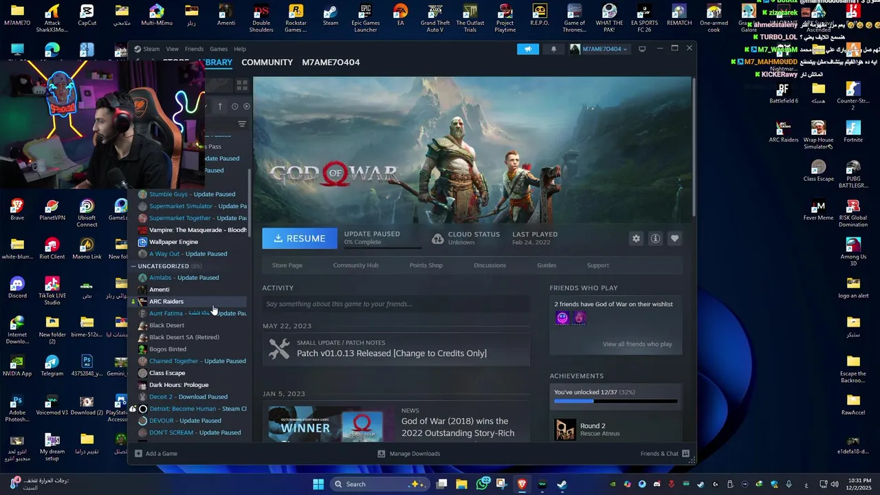
Task: Switch Steam to Big Picture mode icon
Action: (642, 49)
